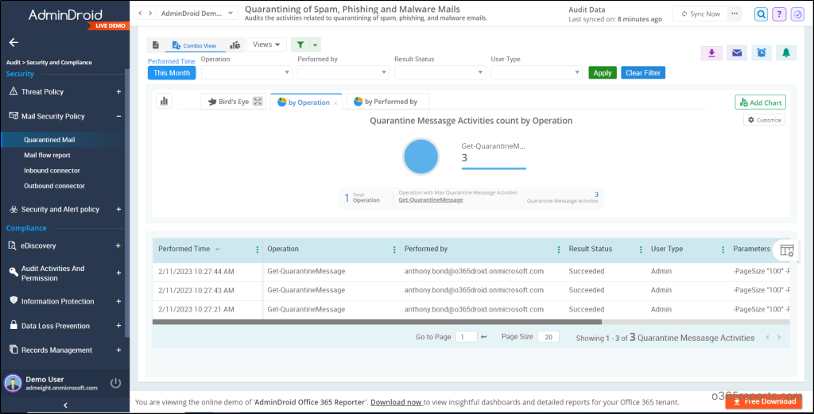Viewport: 814px width, 414px height.
Task: Click the blue pie chart circle
Action: [x=421, y=157]
